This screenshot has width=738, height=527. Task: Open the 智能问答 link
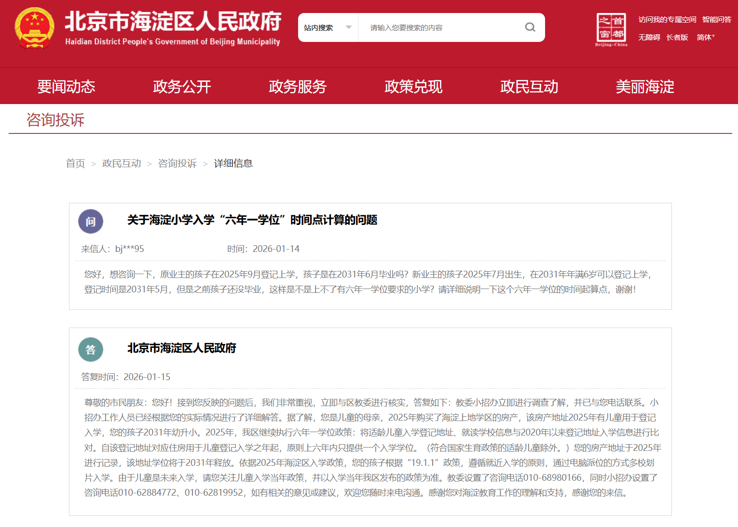coord(716,20)
